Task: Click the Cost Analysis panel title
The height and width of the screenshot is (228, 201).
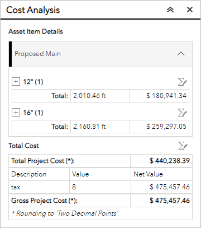Action: click(33, 10)
